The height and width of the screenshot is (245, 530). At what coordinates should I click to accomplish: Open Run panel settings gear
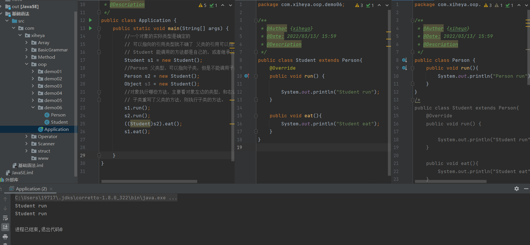(517, 189)
